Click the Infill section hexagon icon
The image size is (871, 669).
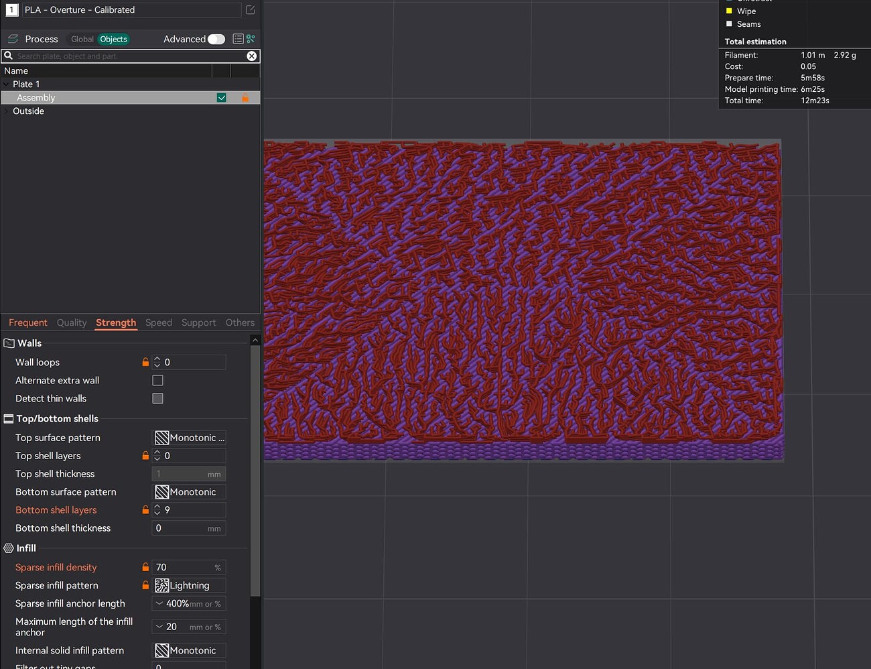pyautogui.click(x=9, y=548)
